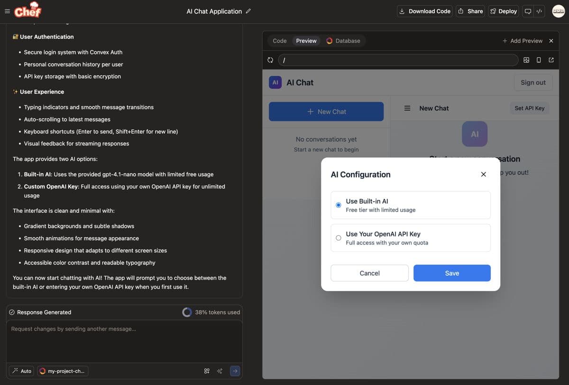Open the hamburger menu beside Chef logo
The height and width of the screenshot is (385, 569).
tap(7, 11)
